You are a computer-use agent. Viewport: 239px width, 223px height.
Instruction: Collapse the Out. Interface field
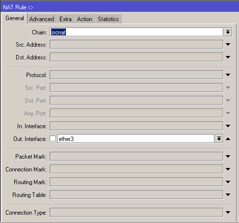click(x=228, y=139)
